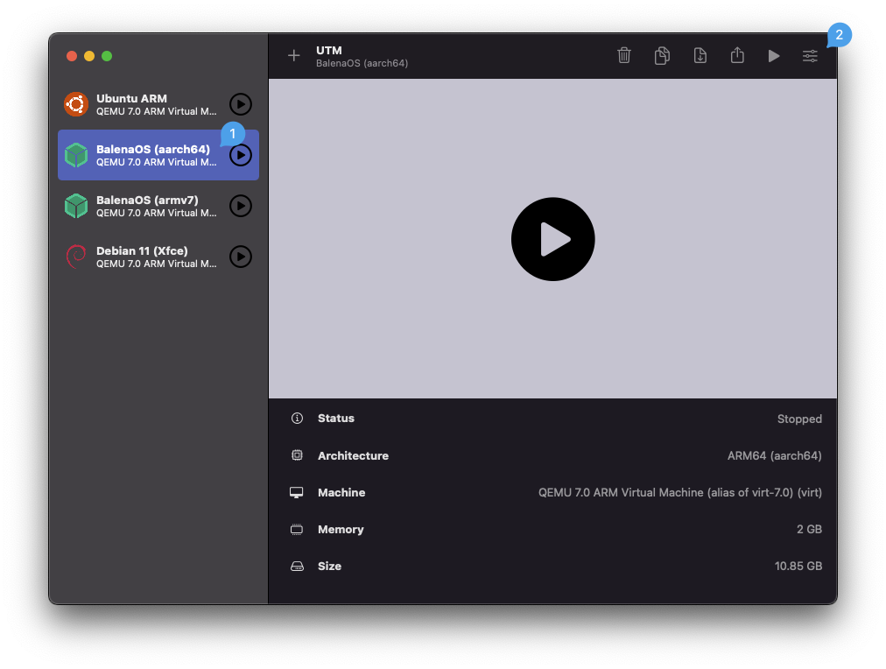
Task: Click the BalenaOS (armv7) cube icon
Action: (x=75, y=206)
